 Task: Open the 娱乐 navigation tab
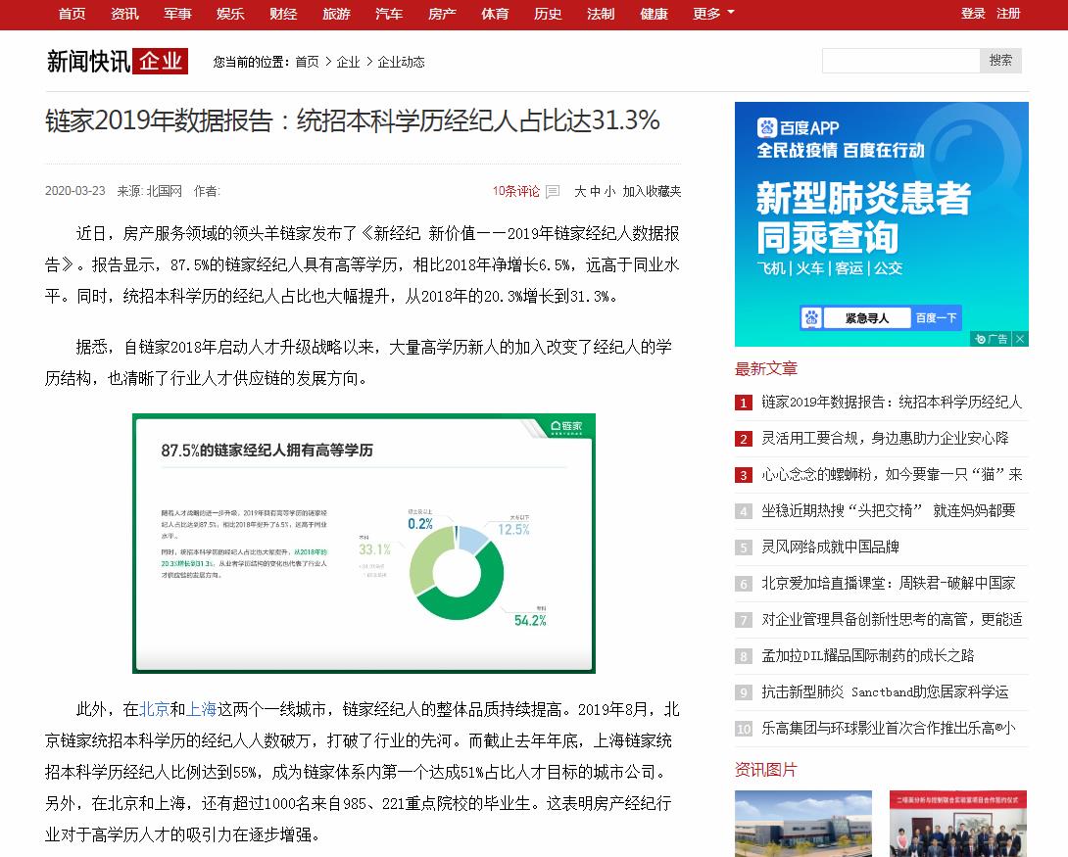230,14
